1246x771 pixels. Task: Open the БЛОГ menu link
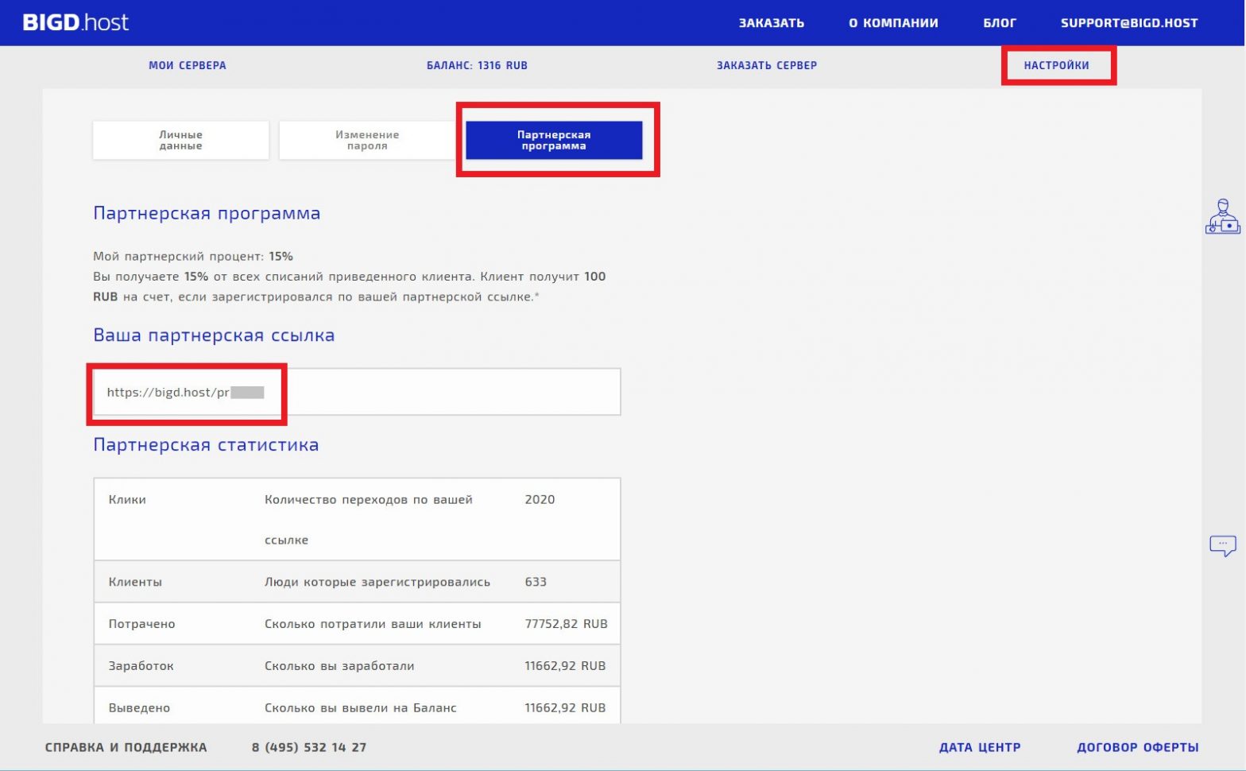(999, 23)
